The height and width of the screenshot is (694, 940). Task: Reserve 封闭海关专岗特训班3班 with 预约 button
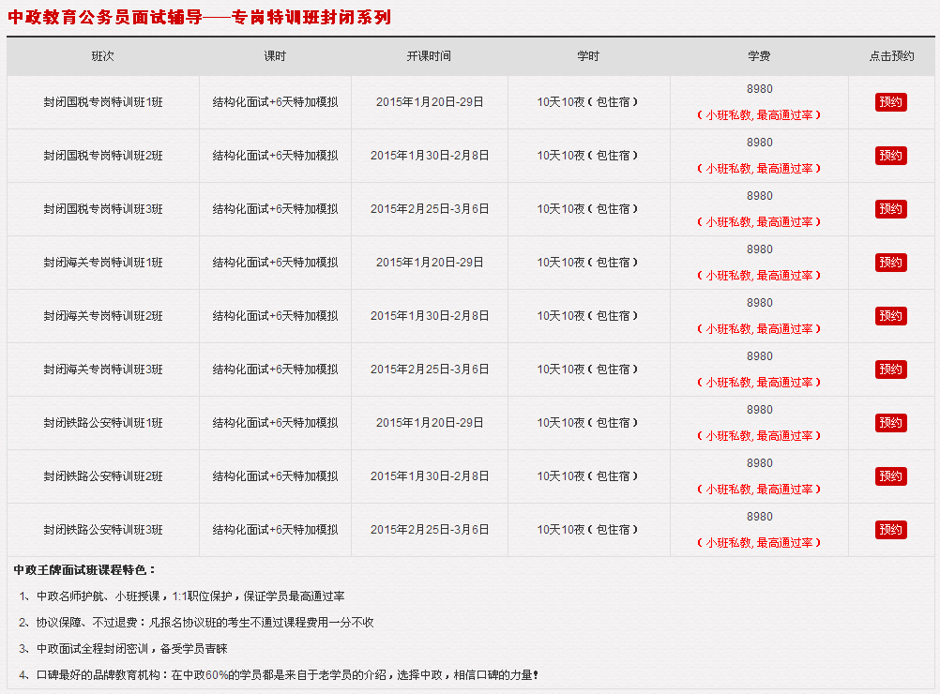tap(890, 370)
